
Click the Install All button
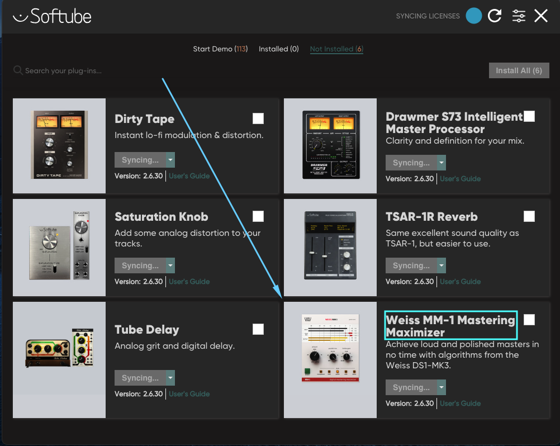click(x=519, y=70)
